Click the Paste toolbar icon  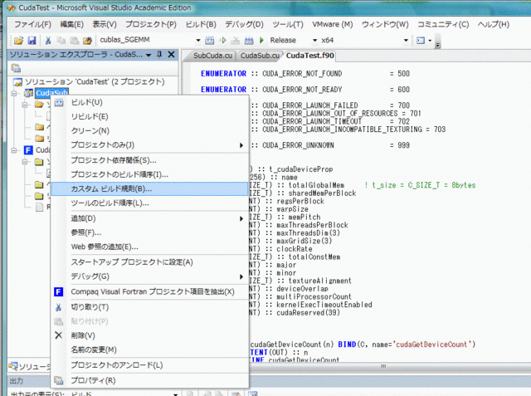75,41
